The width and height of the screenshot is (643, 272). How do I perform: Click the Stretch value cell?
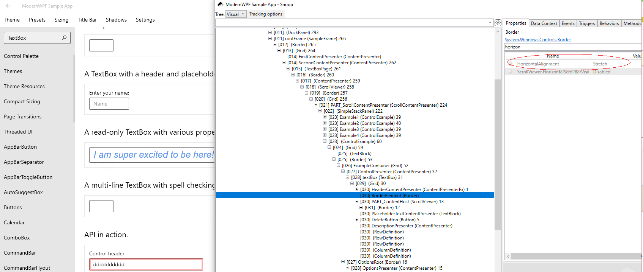coord(600,64)
